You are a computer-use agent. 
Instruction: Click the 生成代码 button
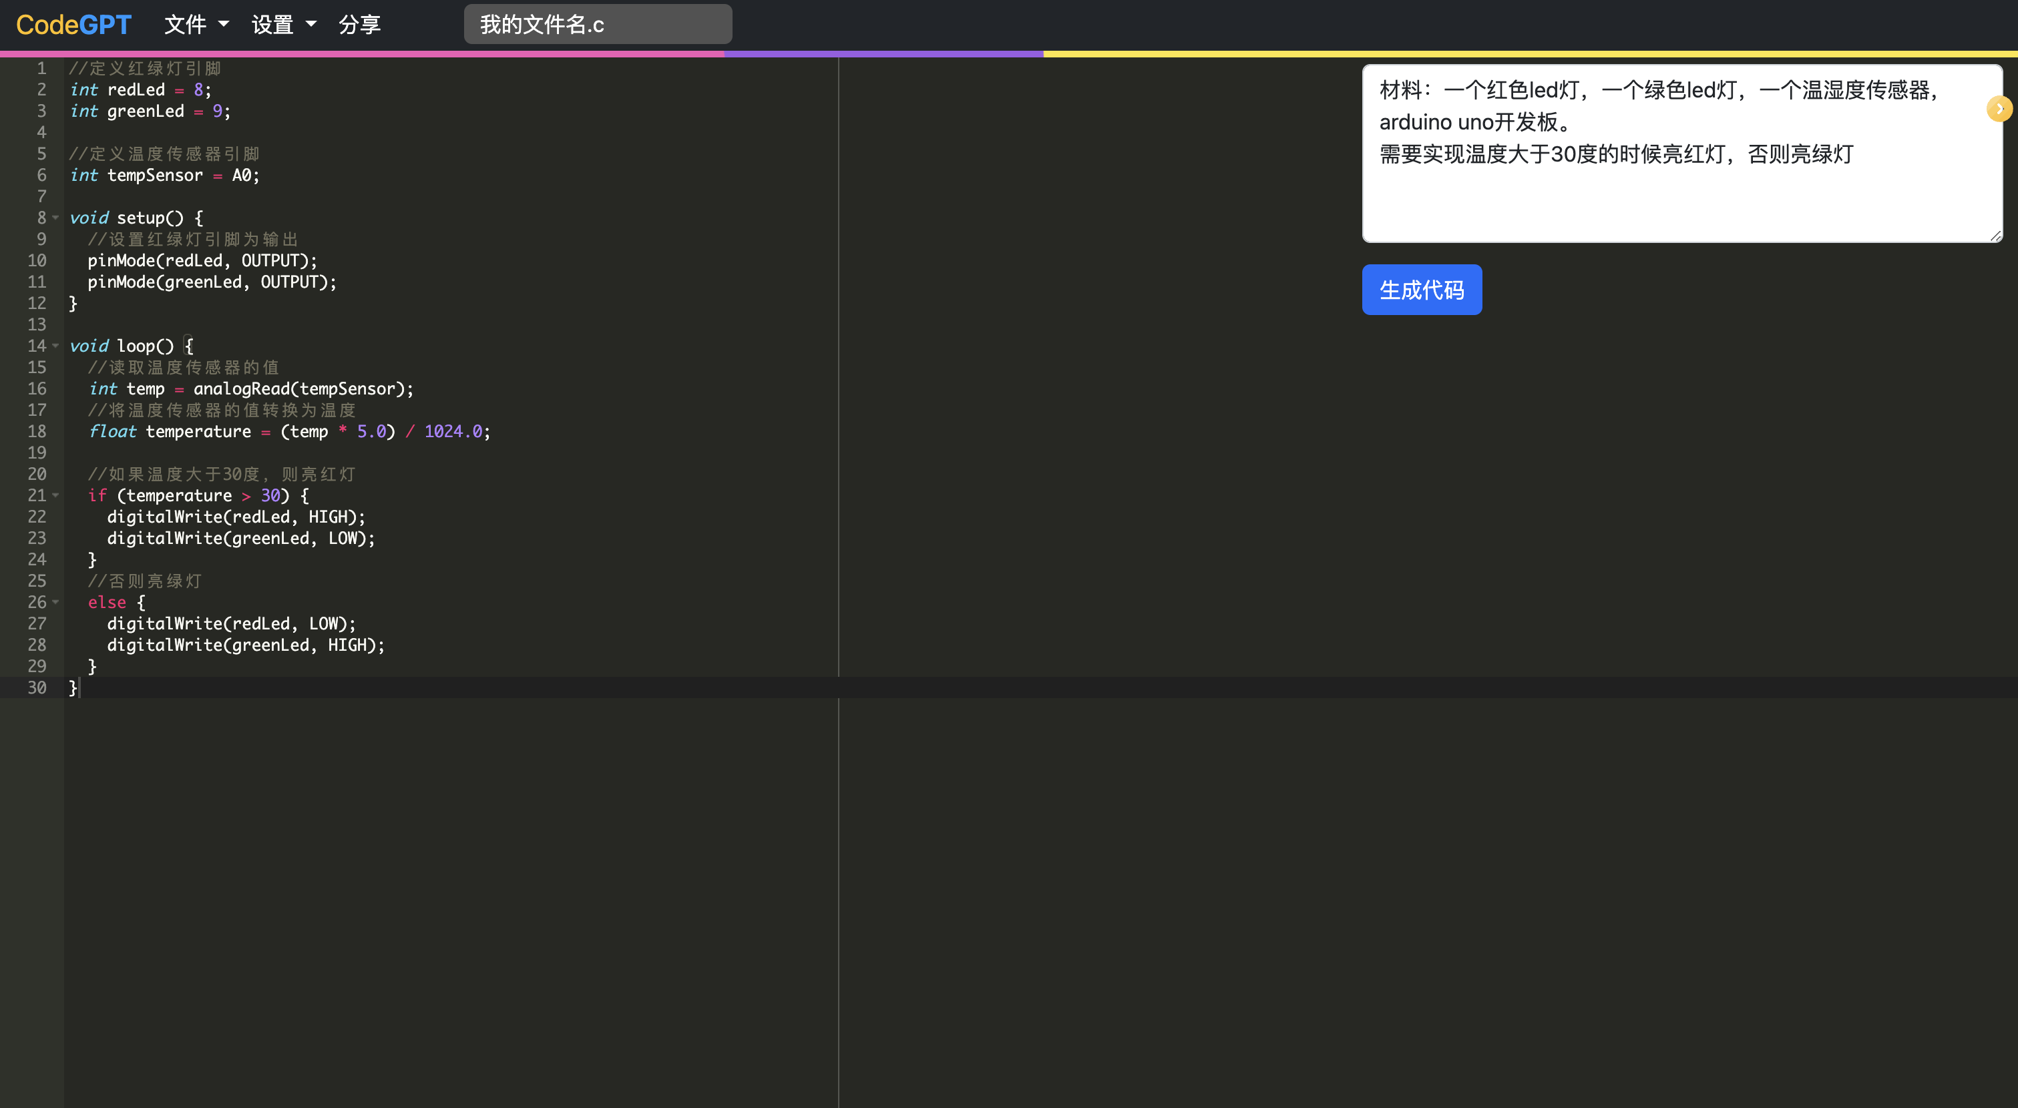[x=1421, y=290]
